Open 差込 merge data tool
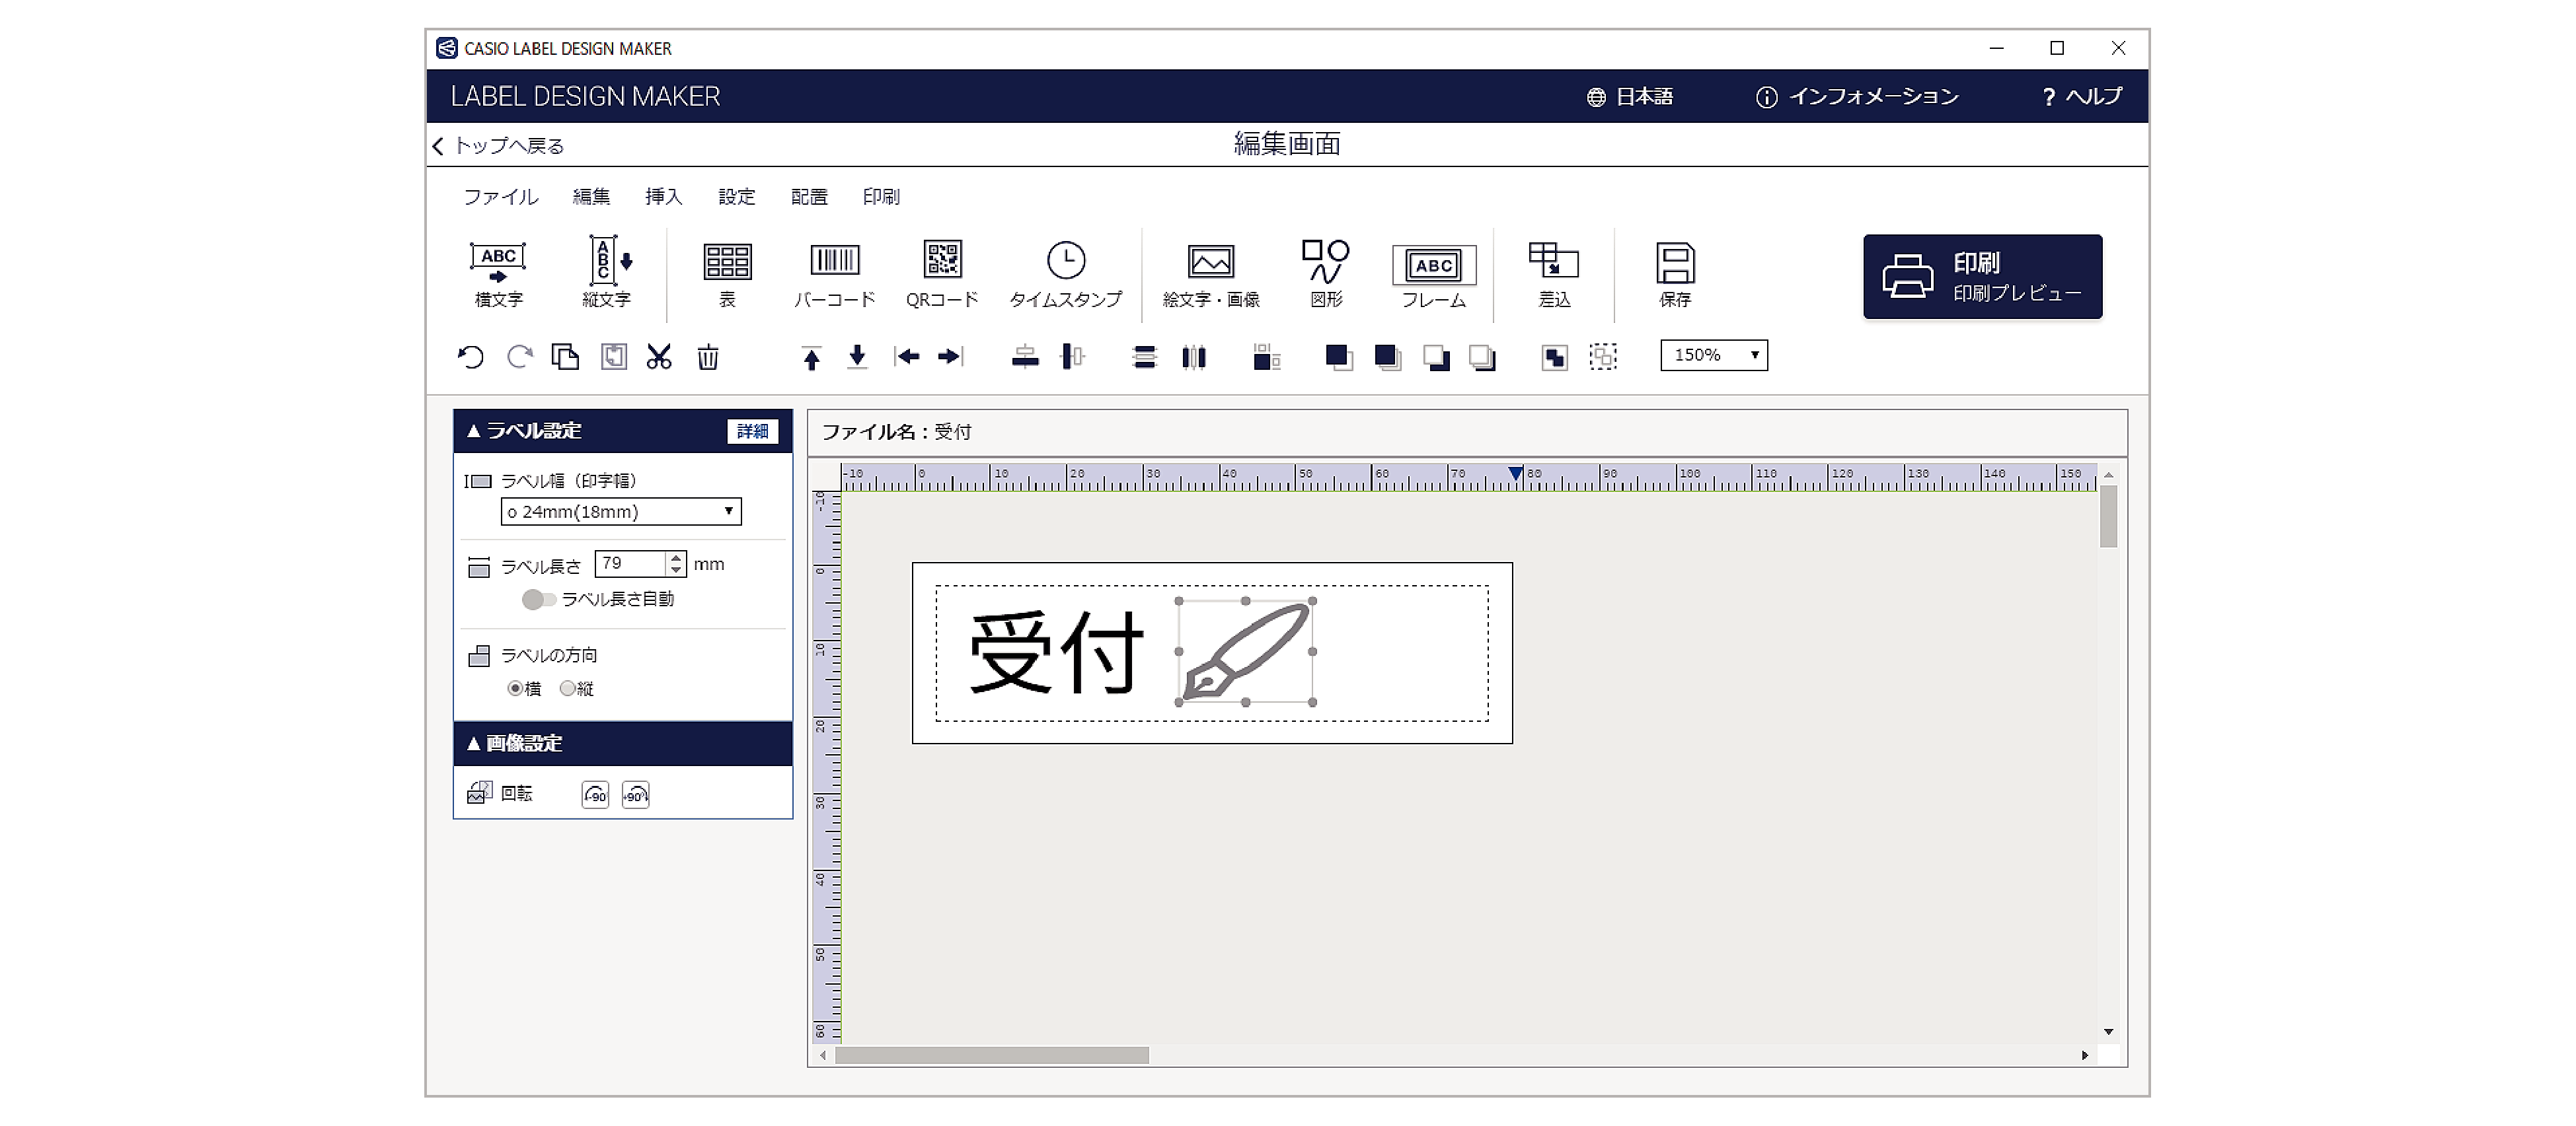The height and width of the screenshot is (1126, 2576). click(x=1554, y=274)
